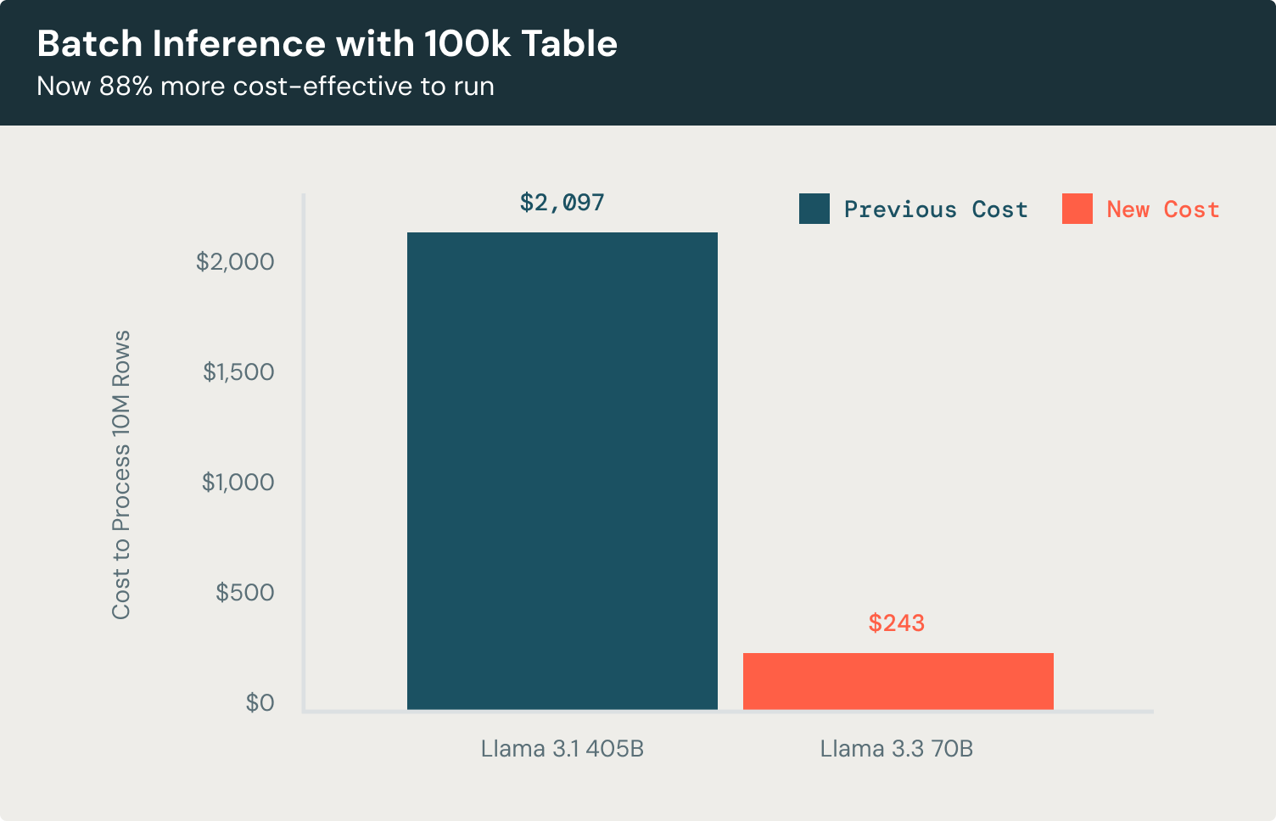Click the Llama 3.3 70B axis label
The image size is (1276, 821).
point(896,749)
